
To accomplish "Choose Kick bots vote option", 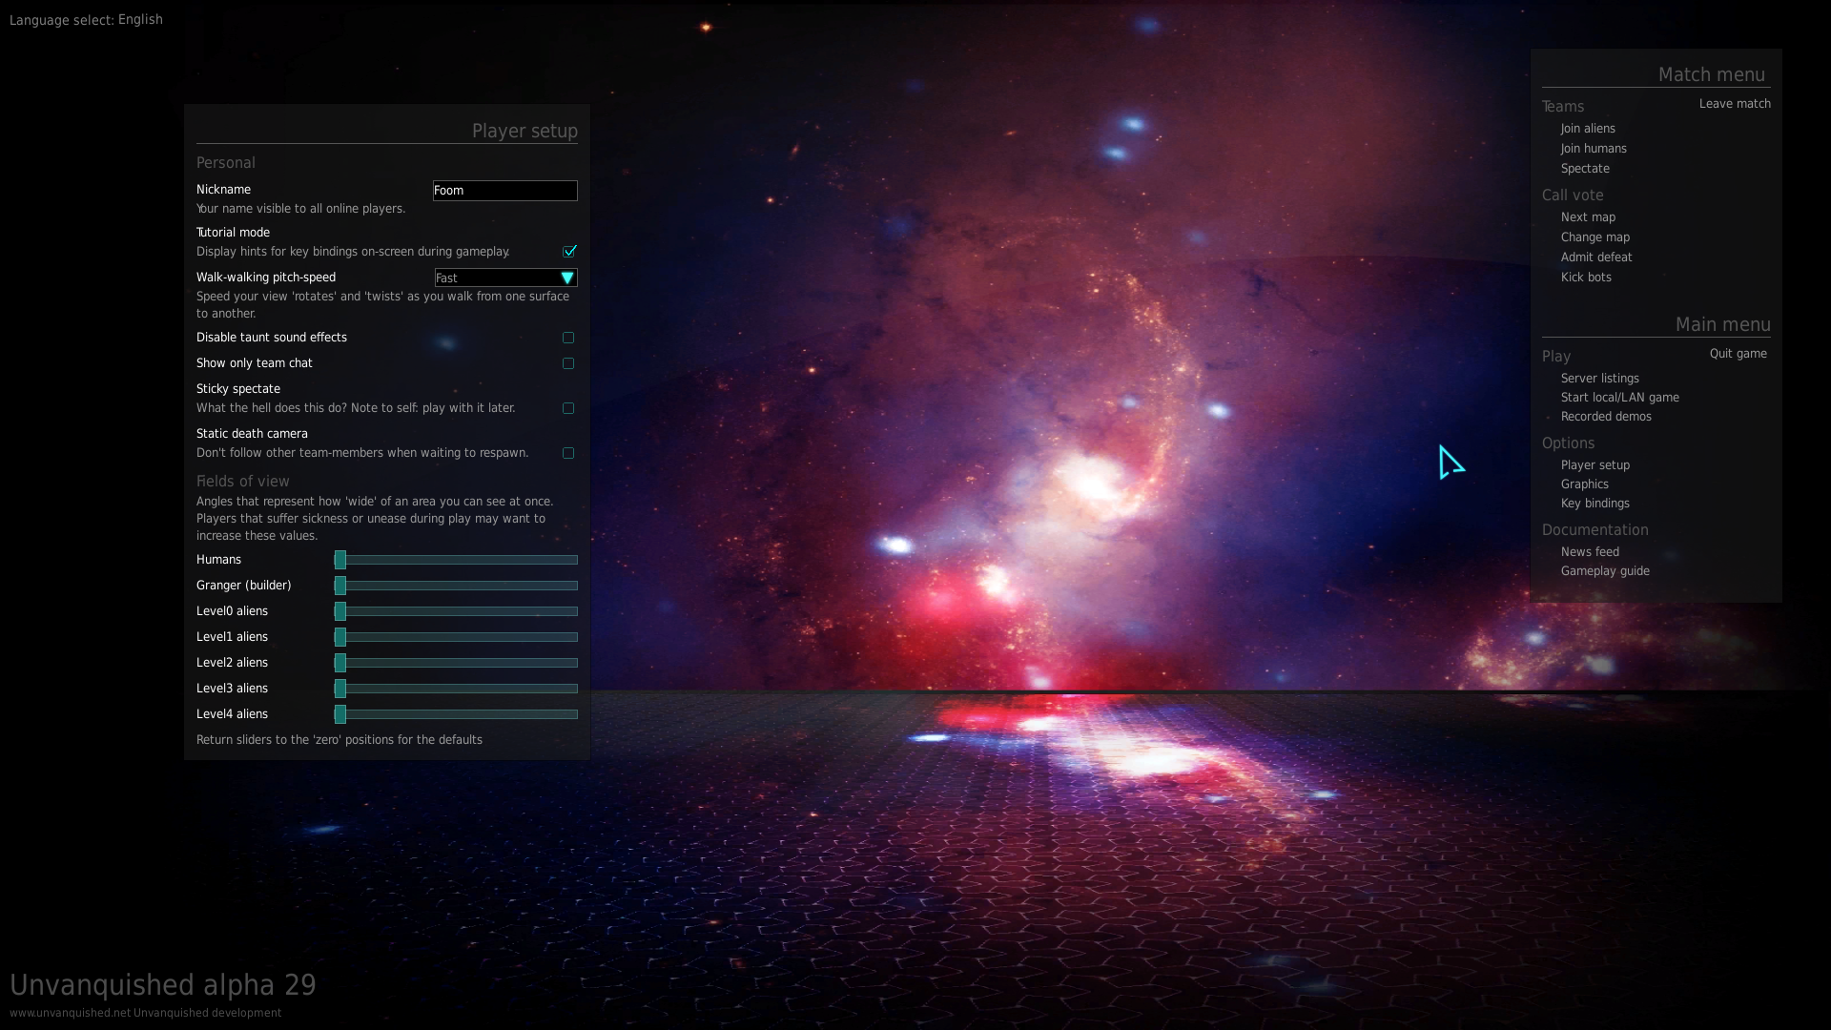I will [1586, 278].
